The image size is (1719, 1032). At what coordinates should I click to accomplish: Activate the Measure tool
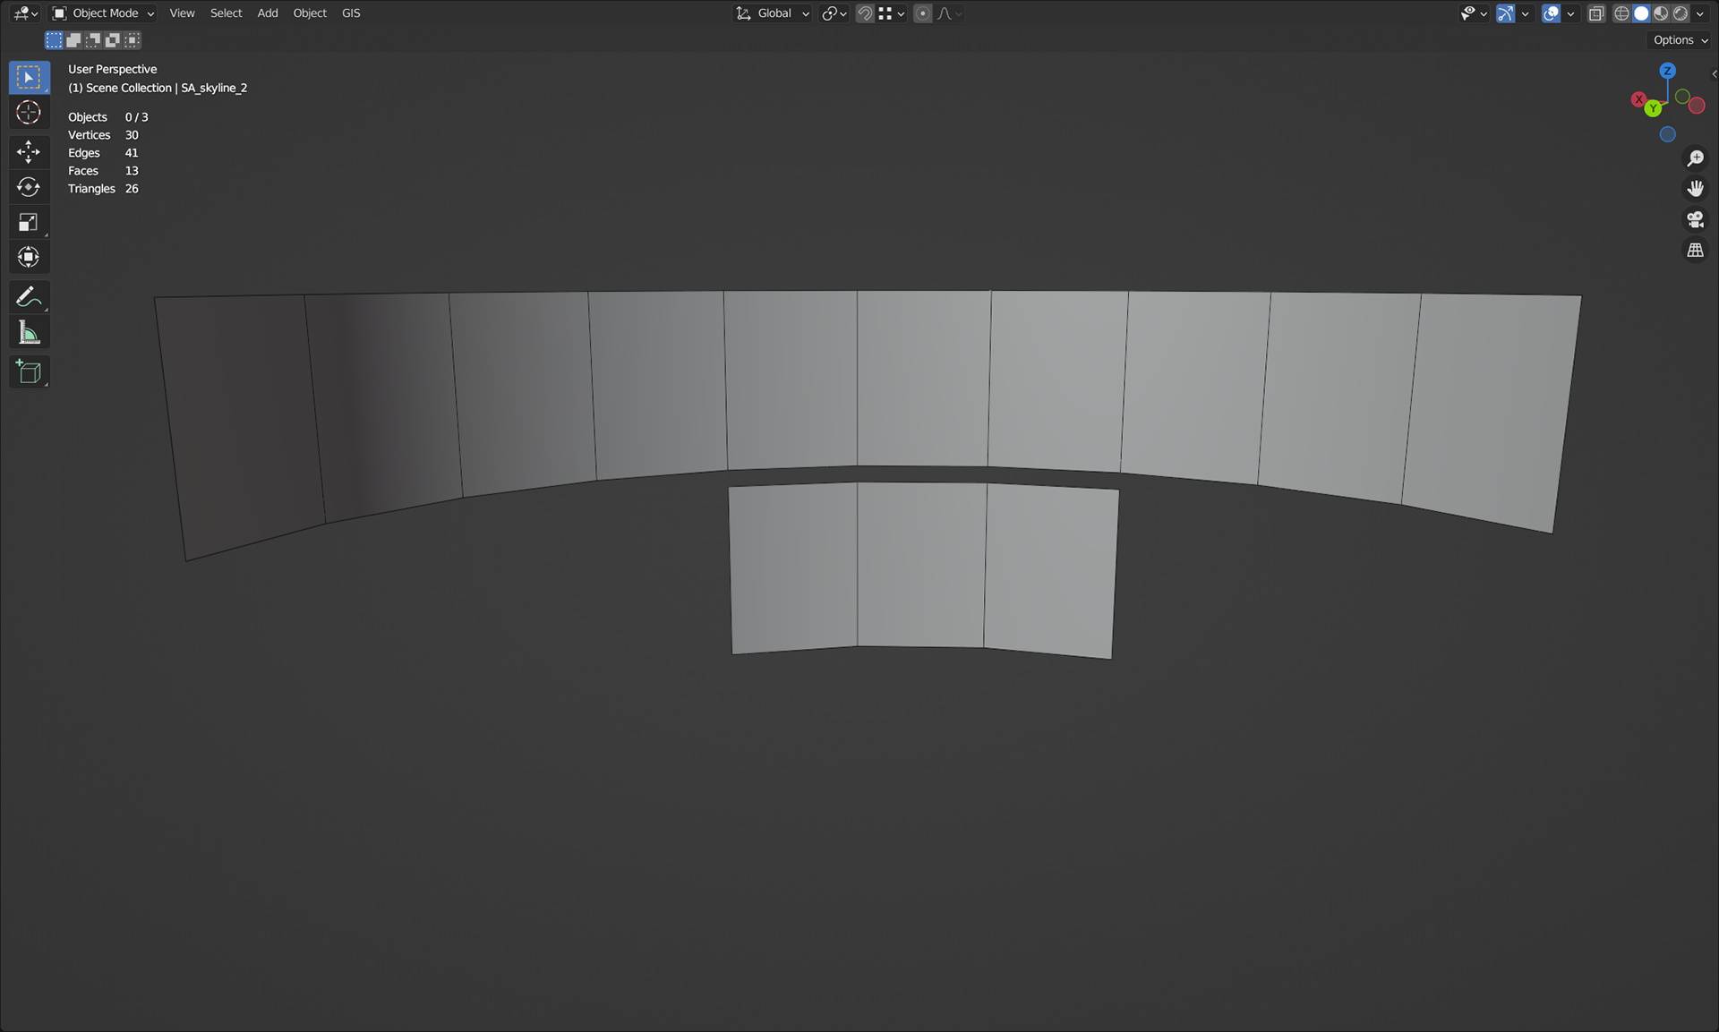click(28, 333)
